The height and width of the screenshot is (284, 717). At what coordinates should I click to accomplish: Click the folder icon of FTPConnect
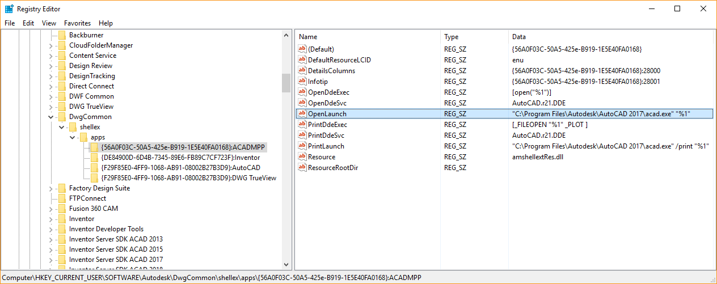(x=62, y=198)
